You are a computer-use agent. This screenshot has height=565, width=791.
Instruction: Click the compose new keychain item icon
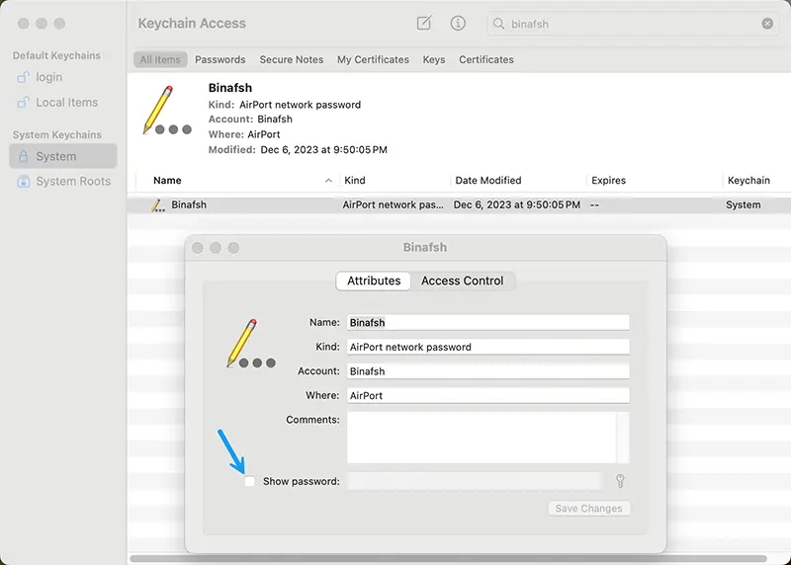click(x=424, y=23)
